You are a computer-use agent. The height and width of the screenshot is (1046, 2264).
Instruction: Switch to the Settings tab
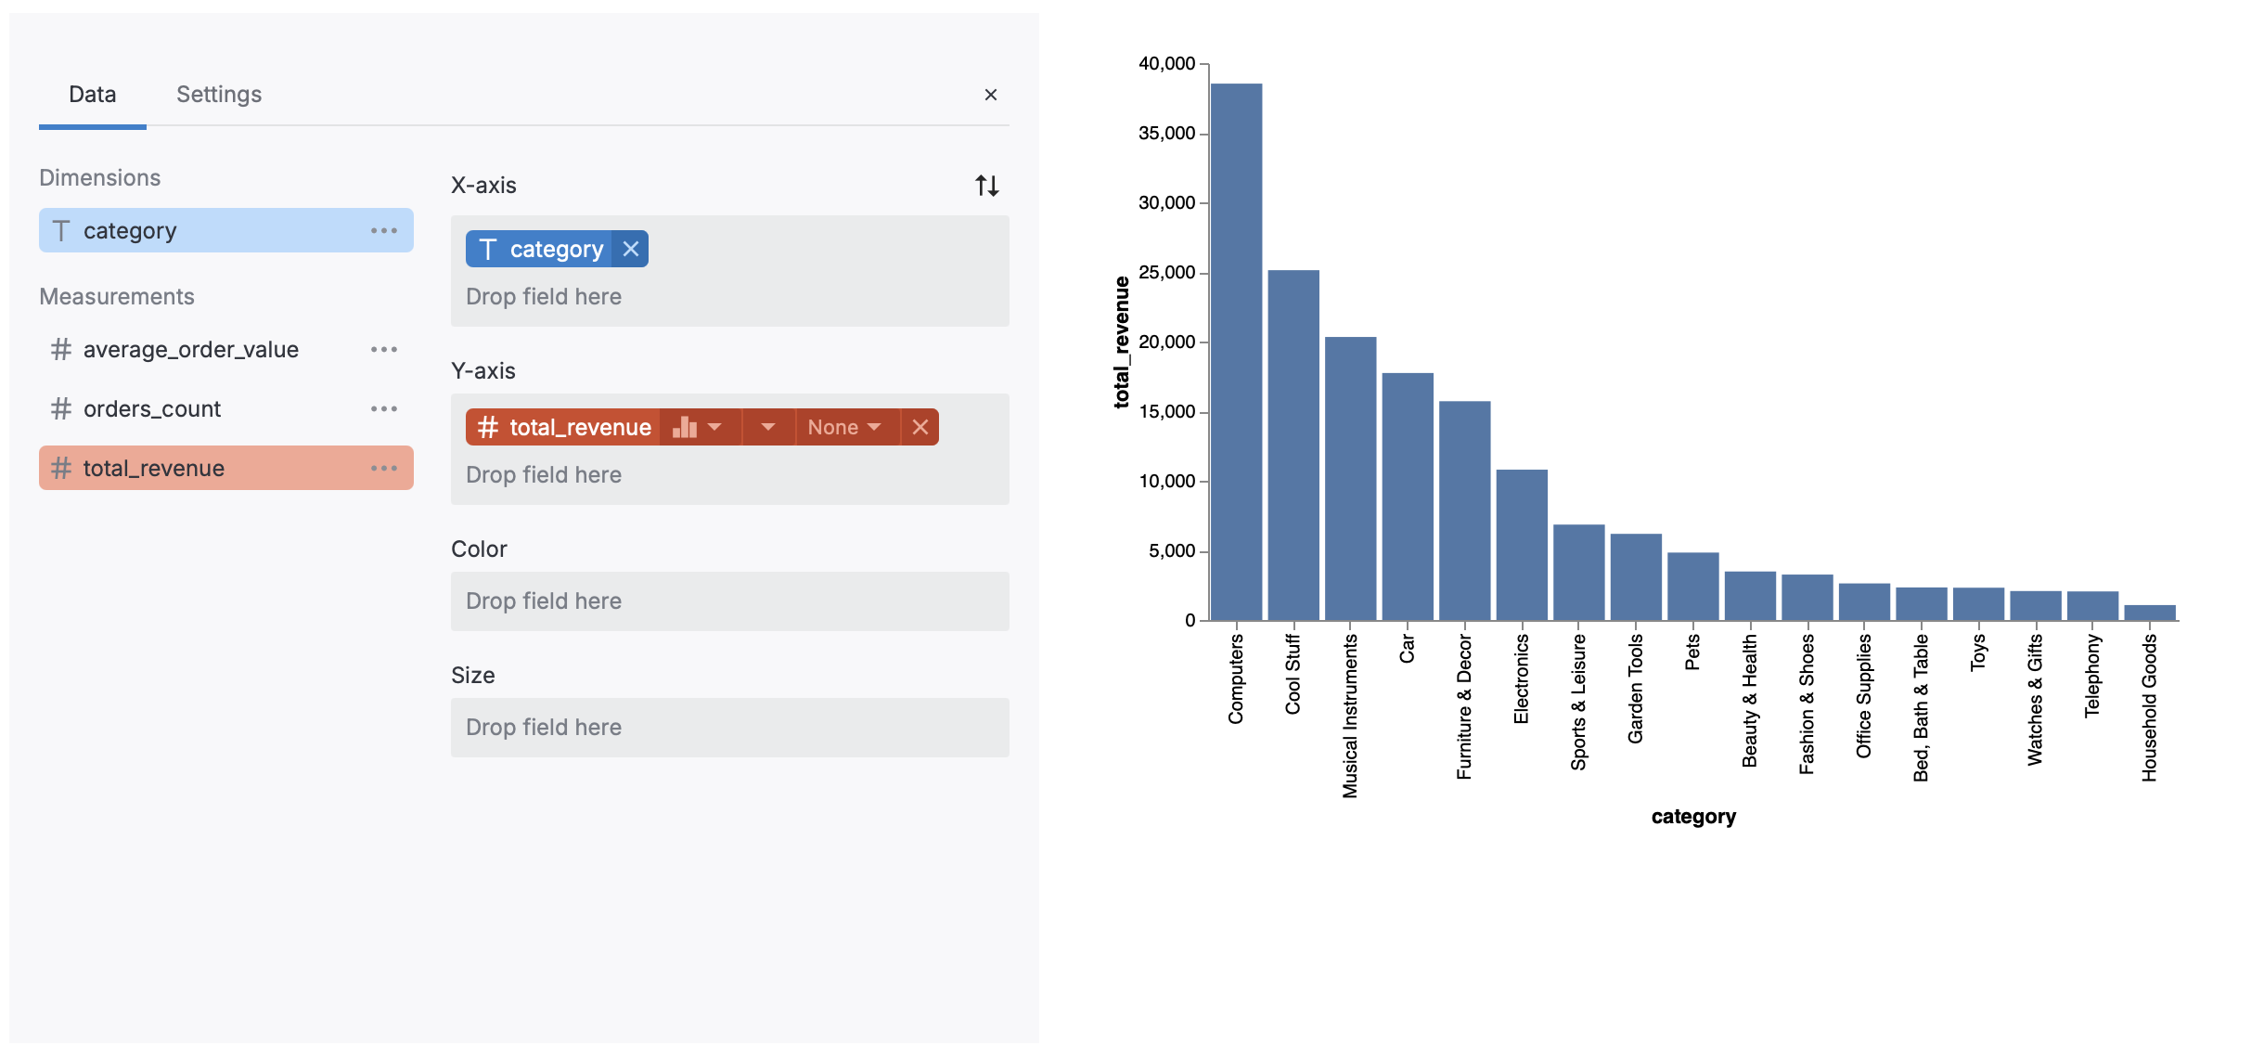point(218,94)
